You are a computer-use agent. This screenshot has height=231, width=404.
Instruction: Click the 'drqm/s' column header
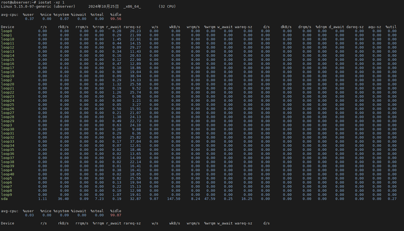305,27
